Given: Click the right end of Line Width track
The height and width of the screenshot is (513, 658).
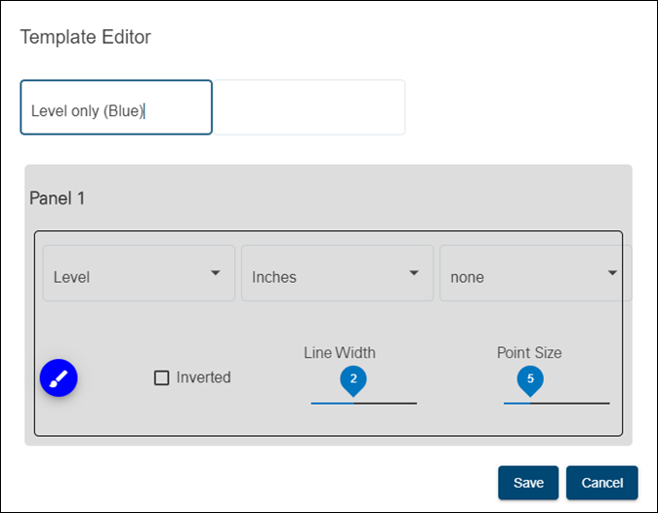Looking at the screenshot, I should [414, 402].
